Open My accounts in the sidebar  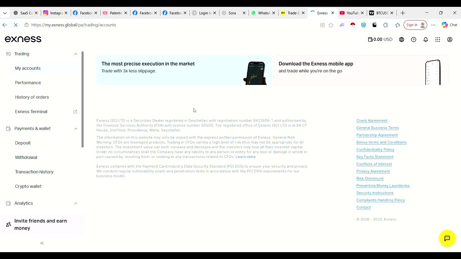(x=28, y=68)
